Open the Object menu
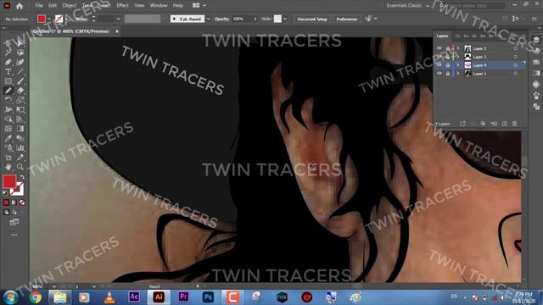The height and width of the screenshot is (305, 543). coord(70,6)
